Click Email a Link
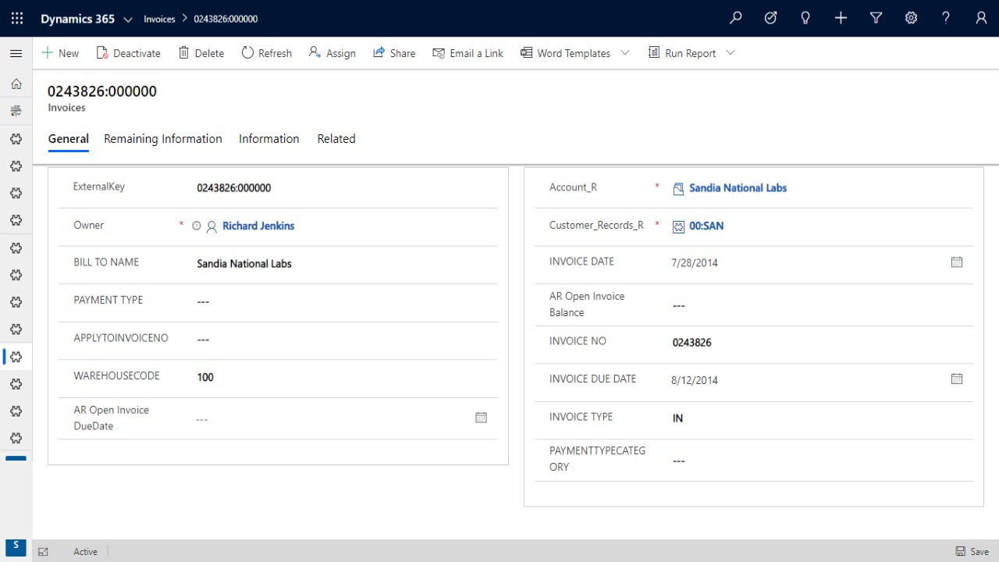This screenshot has height=562, width=999. pos(468,53)
